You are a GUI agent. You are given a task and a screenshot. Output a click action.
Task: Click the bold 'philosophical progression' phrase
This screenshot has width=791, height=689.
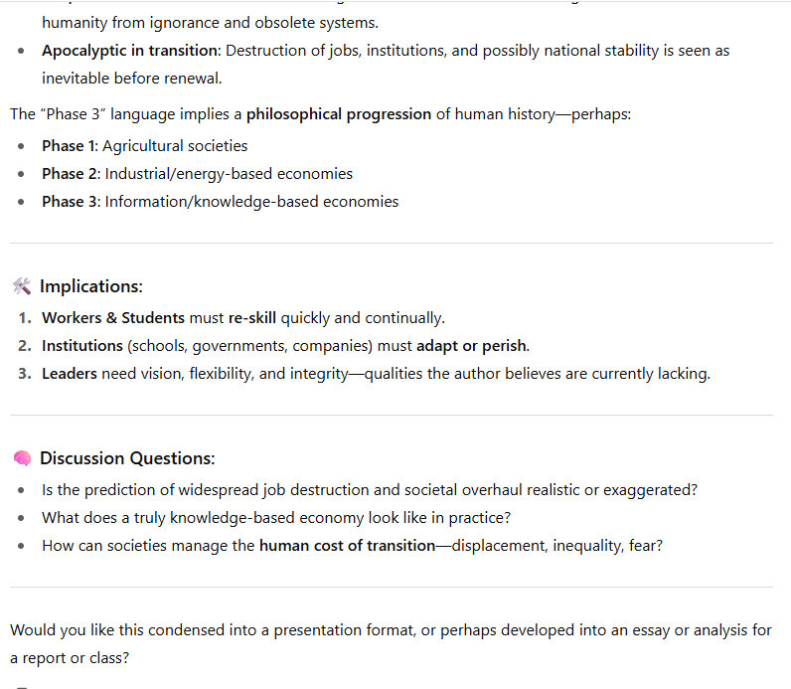(x=339, y=113)
